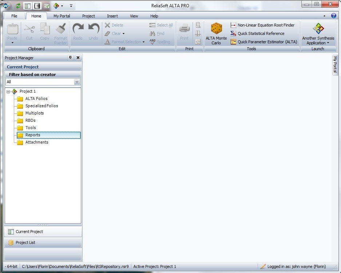Switch to the Project List pane
The image size is (341, 273).
click(43, 242)
